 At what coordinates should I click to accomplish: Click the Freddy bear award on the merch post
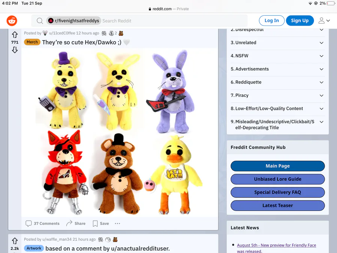tap(121, 33)
